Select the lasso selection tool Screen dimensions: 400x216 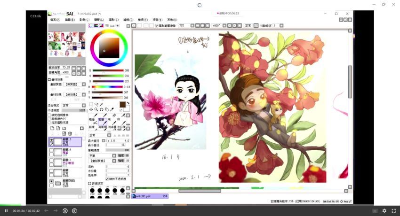pyautogui.click(x=96, y=104)
